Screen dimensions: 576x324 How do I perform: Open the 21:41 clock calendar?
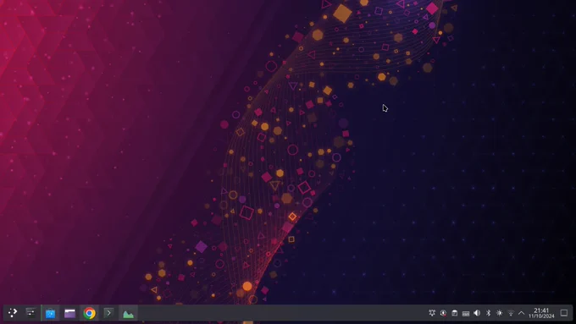point(541,313)
